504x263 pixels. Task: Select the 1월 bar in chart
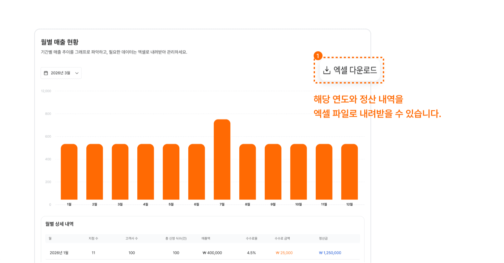69,172
